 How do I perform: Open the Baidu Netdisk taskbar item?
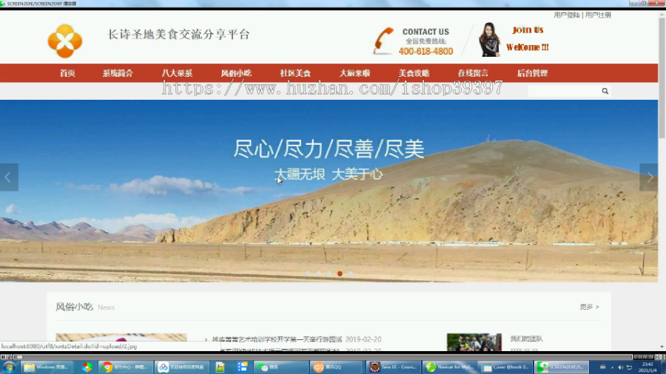tap(182, 367)
